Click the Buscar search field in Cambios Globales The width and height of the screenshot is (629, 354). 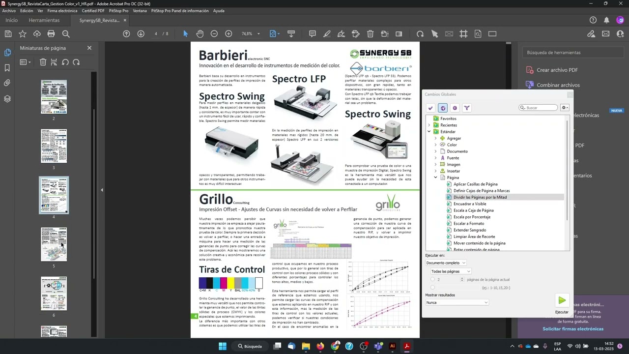tap(539, 108)
